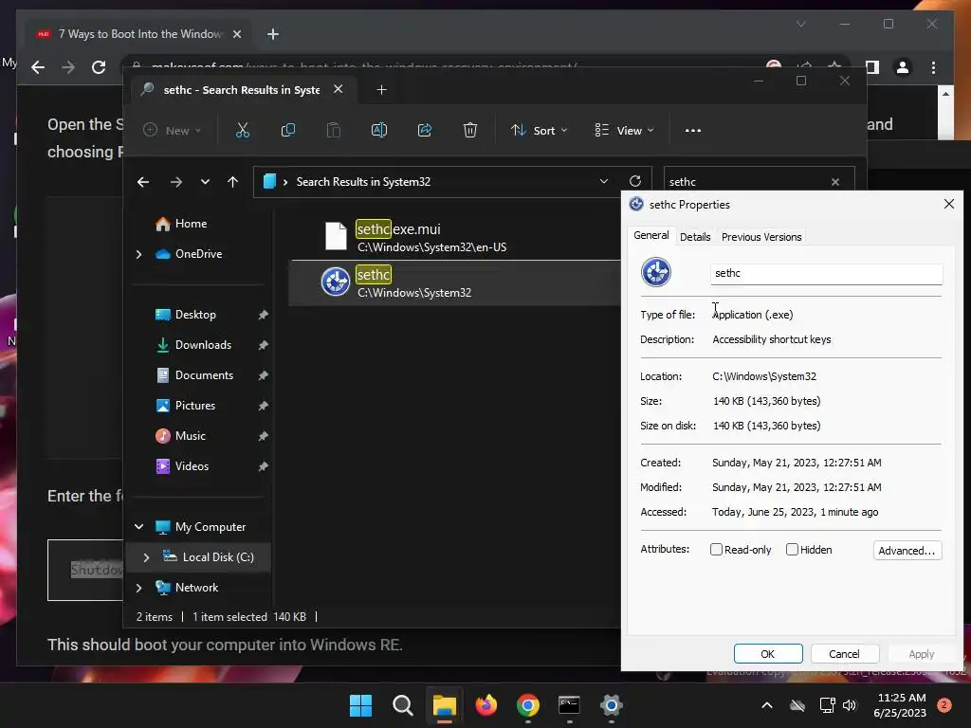This screenshot has height=728, width=971.
Task: Tick the Hidden attribute checkbox
Action: tap(792, 550)
